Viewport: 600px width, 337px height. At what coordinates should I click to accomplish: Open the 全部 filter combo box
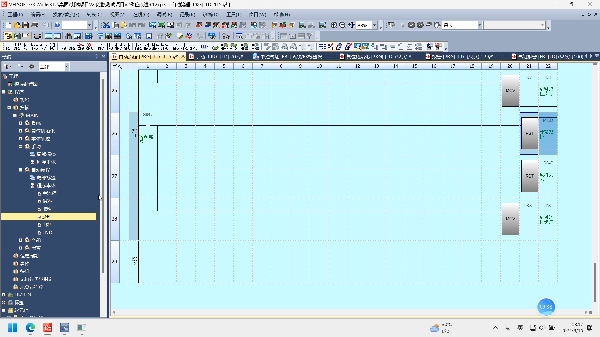67,66
